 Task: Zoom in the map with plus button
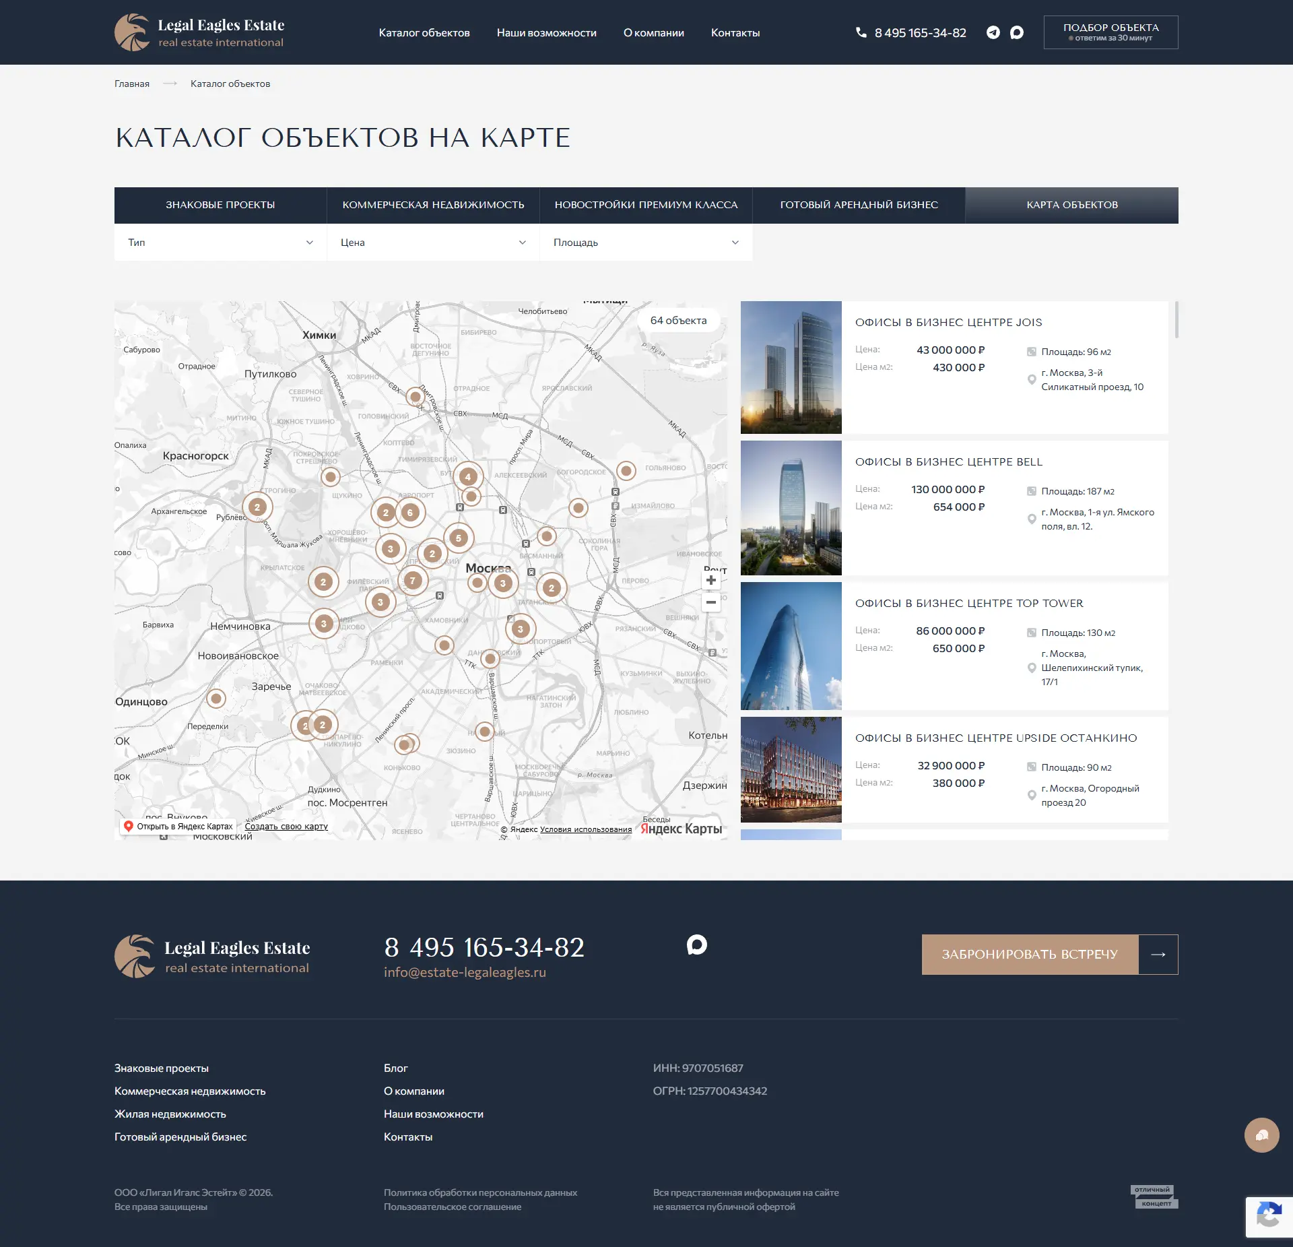tap(710, 580)
